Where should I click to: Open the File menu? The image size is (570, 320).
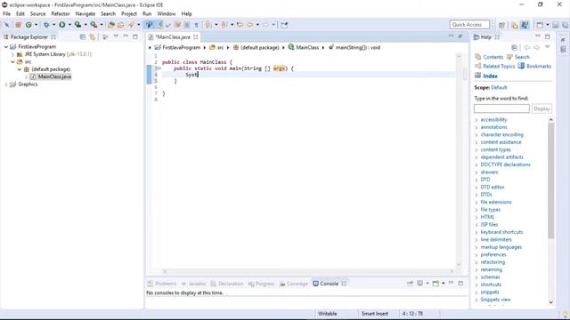(6, 14)
